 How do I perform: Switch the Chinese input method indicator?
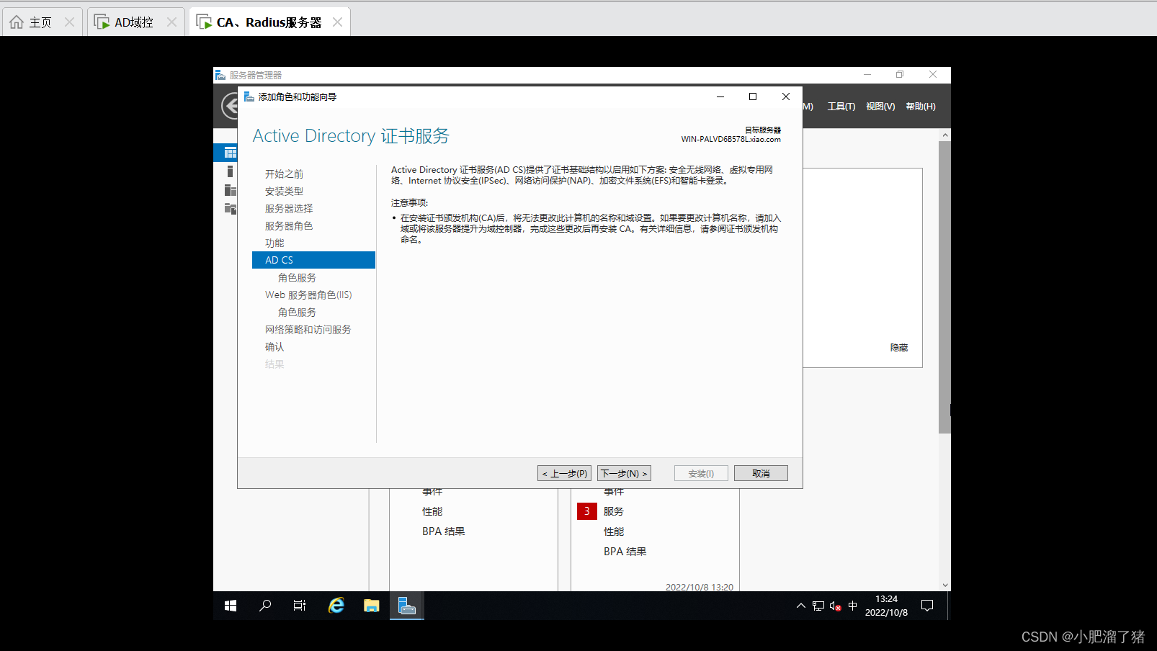pyautogui.click(x=853, y=606)
